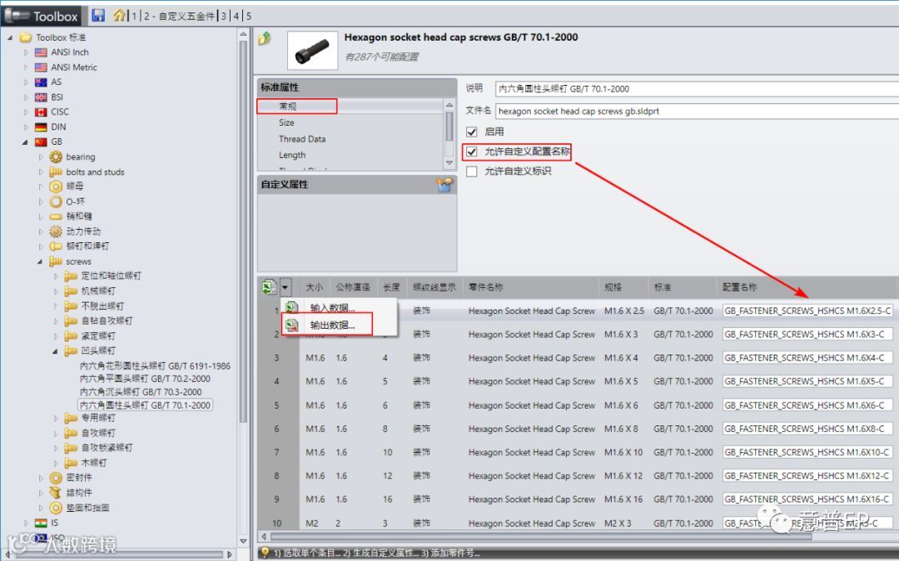Select 内六角花形圆柱头螺钉 GB/T 6191-1986
Viewport: 899px width, 561px height.
[155, 365]
